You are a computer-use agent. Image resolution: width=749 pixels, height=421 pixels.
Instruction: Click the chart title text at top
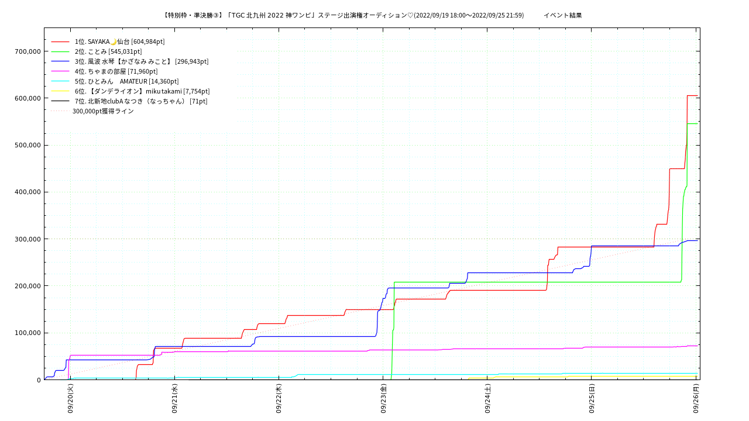(373, 15)
